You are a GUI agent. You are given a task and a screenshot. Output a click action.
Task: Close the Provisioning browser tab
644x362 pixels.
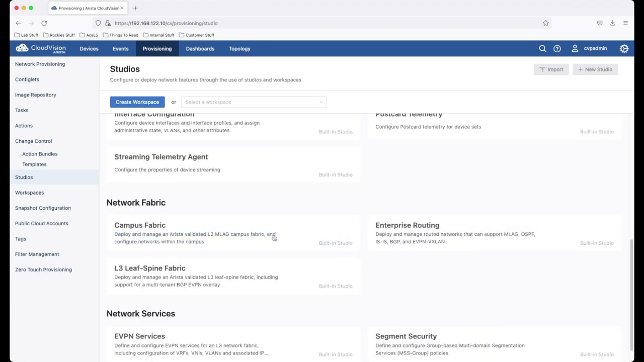(122, 8)
